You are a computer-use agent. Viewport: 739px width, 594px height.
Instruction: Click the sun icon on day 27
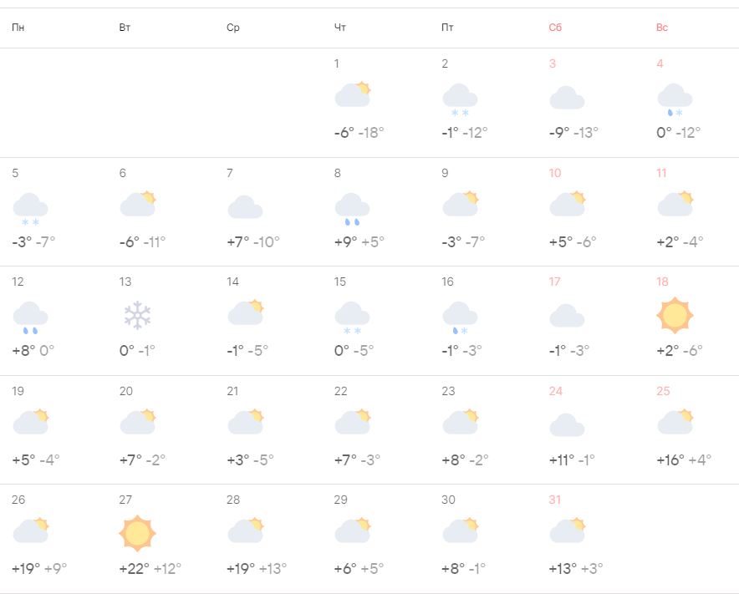[137, 533]
